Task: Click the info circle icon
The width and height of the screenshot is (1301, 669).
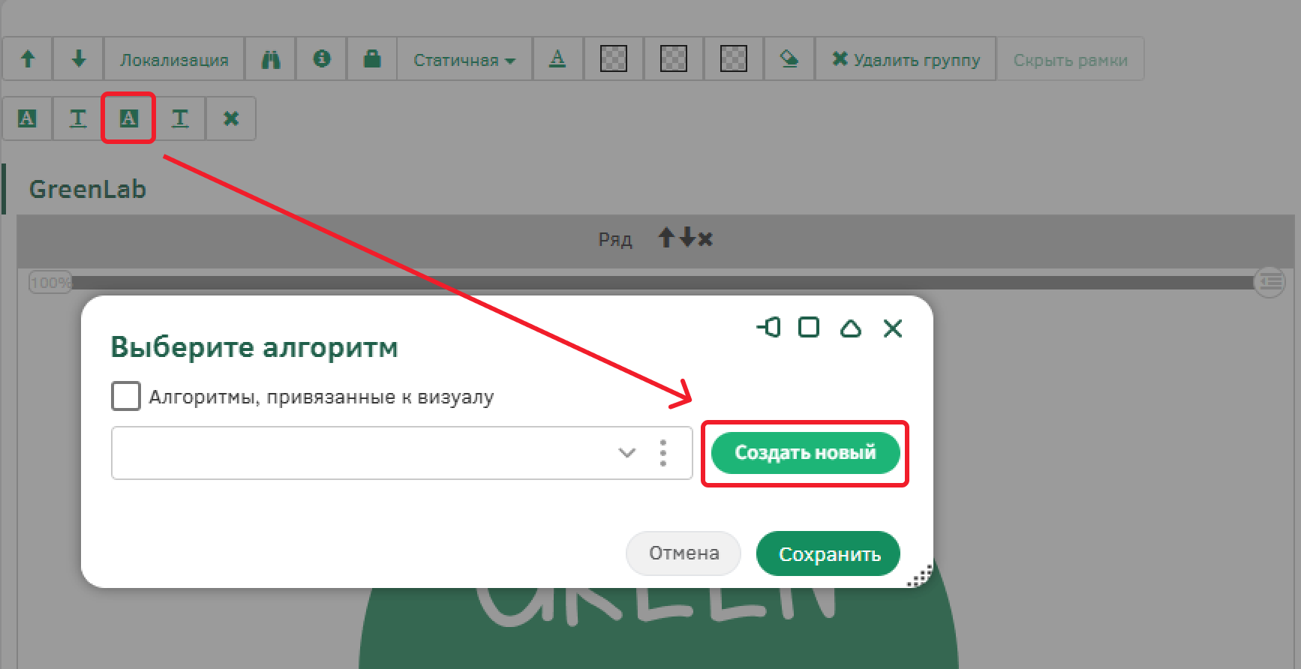Action: [321, 58]
